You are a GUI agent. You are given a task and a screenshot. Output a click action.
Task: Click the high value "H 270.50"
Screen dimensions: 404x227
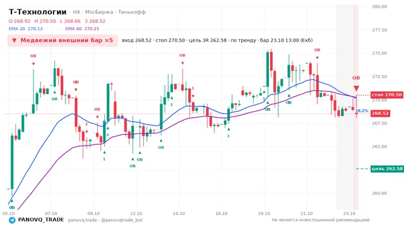[x=45, y=21]
